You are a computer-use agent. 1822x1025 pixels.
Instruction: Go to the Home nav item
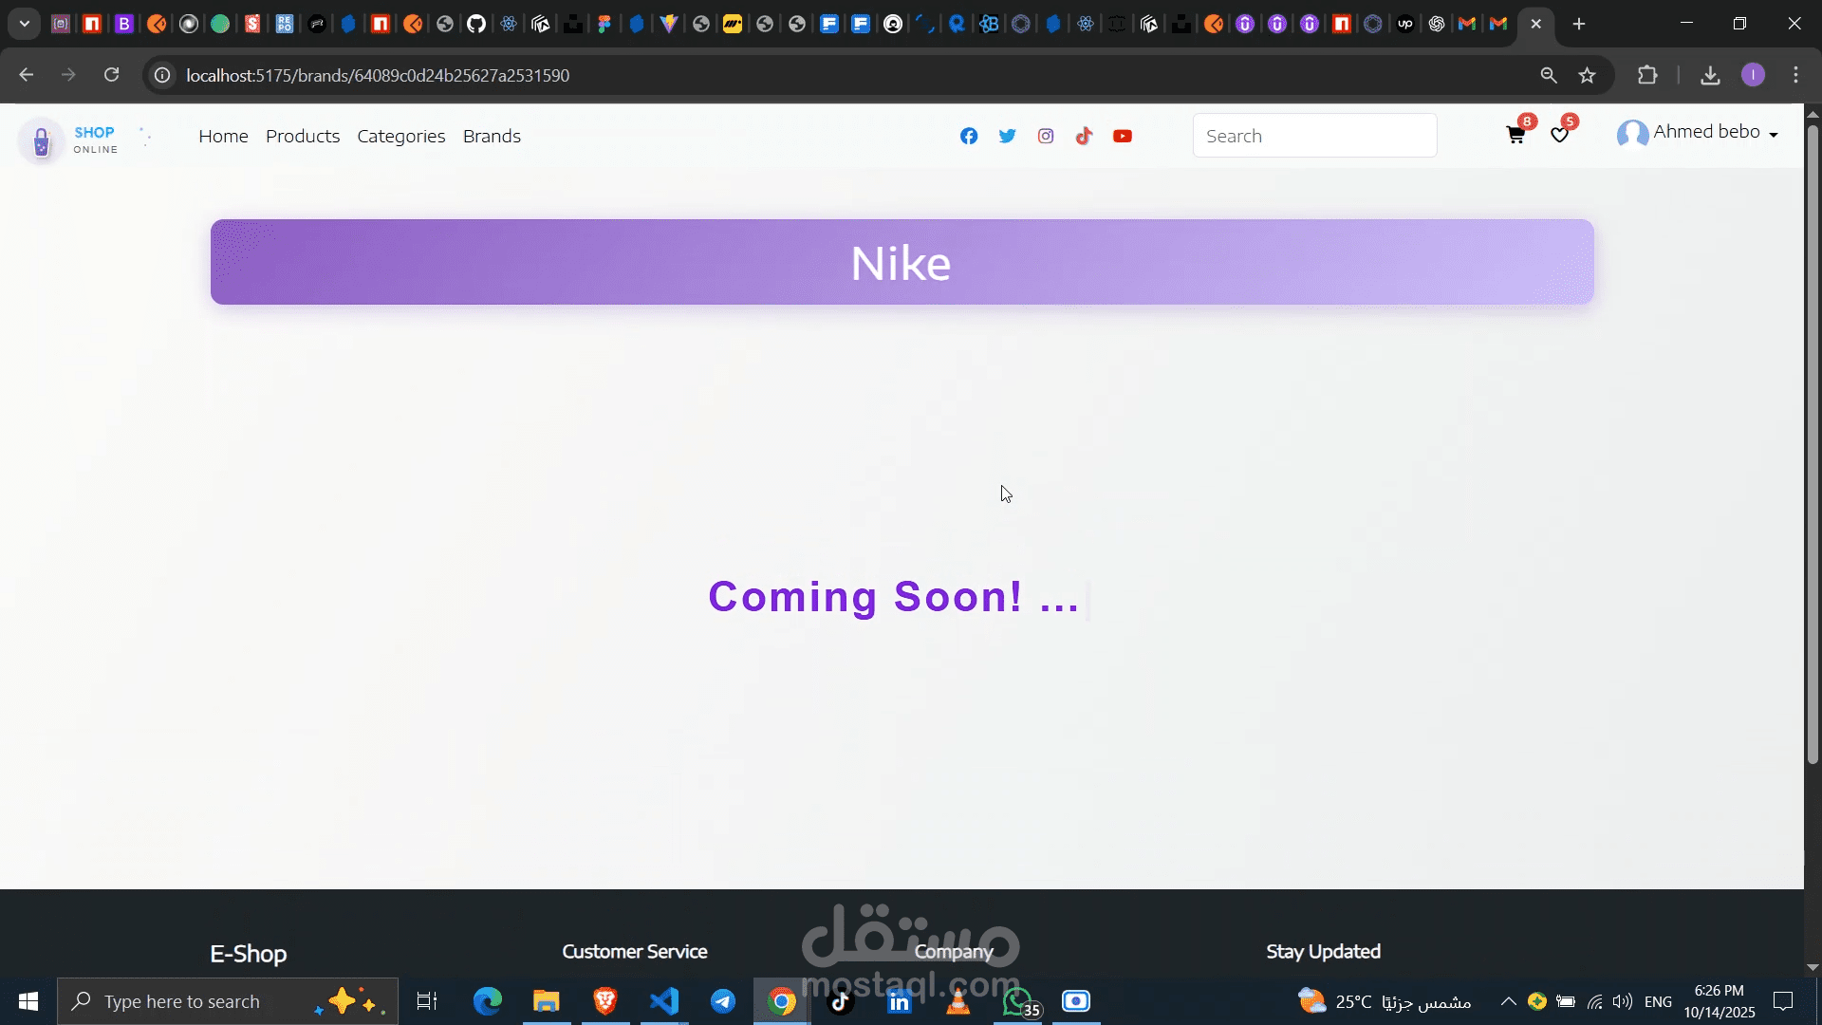coord(223,136)
